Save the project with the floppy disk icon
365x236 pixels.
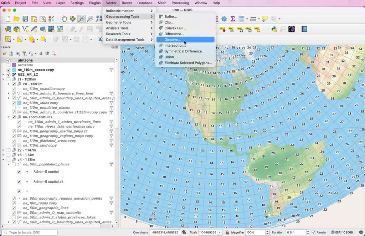(x=25, y=19)
